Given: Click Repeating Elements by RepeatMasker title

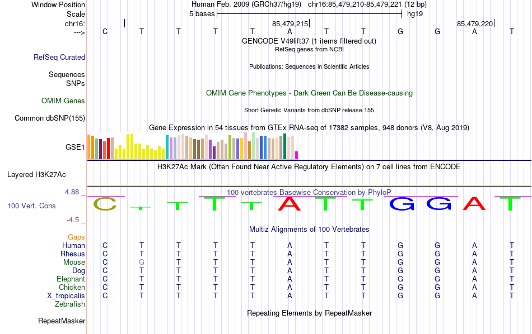Looking at the screenshot, I should point(310,313).
